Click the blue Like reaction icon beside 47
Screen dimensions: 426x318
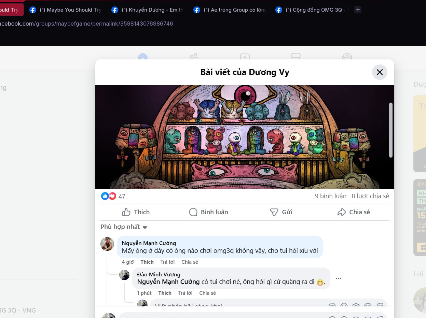coord(105,196)
